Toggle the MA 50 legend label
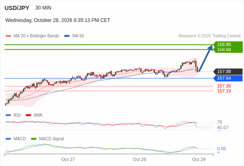The width and height of the screenshot is (244, 166). click(x=78, y=36)
